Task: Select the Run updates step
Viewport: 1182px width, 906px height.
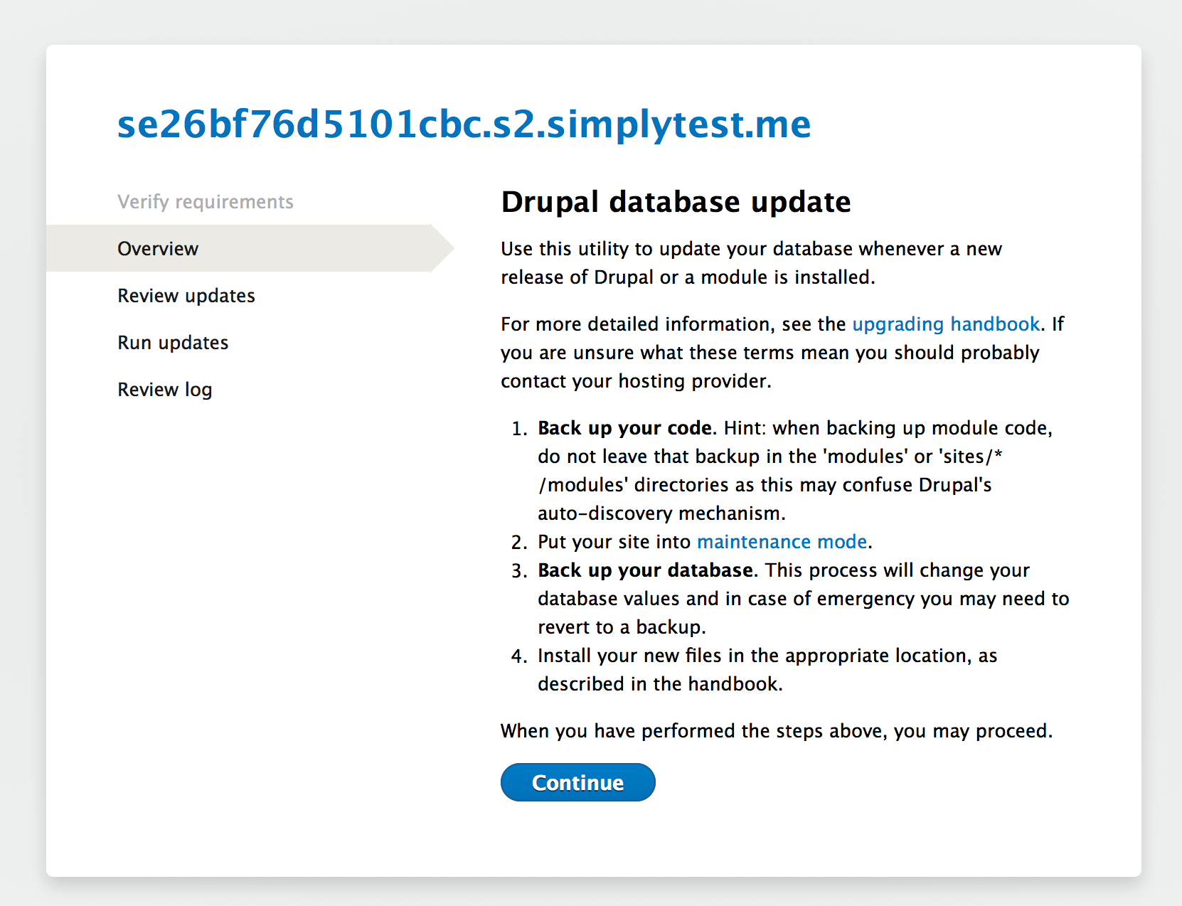Action: 173,343
